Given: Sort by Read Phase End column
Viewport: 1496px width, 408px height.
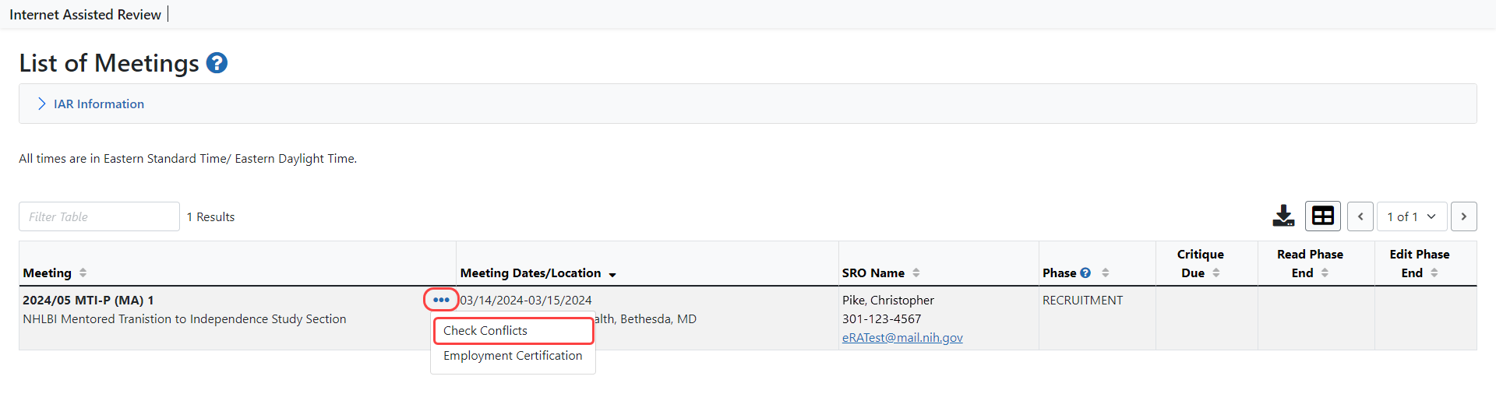Looking at the screenshot, I should pos(1325,273).
